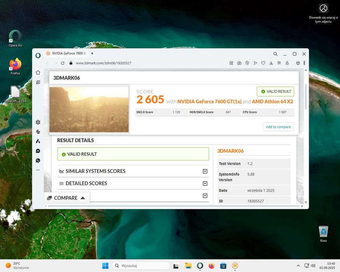340x272 pixels.
Task: Open NVIDIA GeForce 7600 GT(1x) link
Action: [x=209, y=101]
